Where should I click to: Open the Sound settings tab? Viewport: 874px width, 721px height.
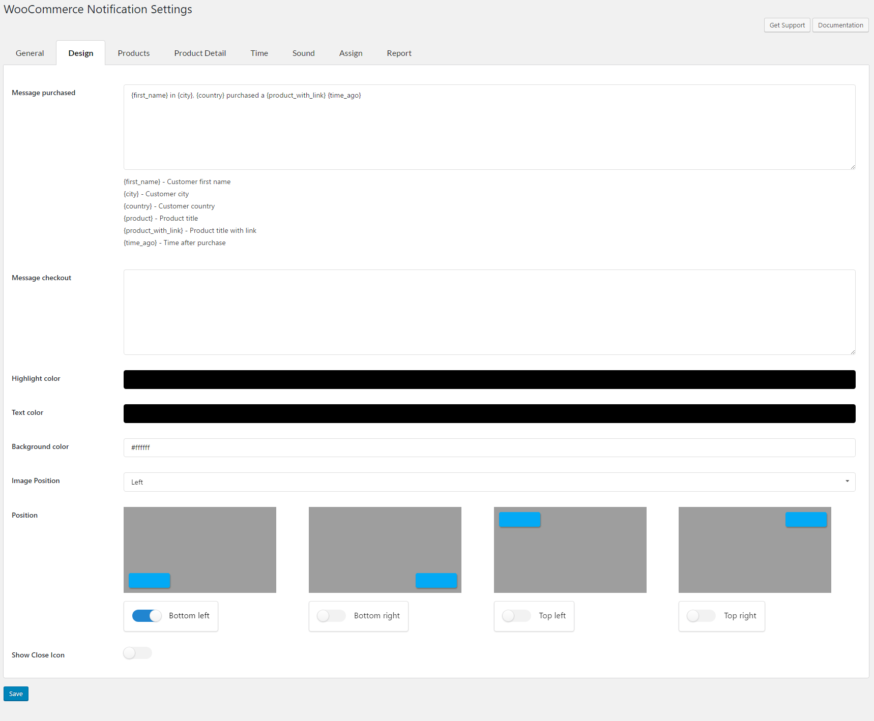point(303,53)
